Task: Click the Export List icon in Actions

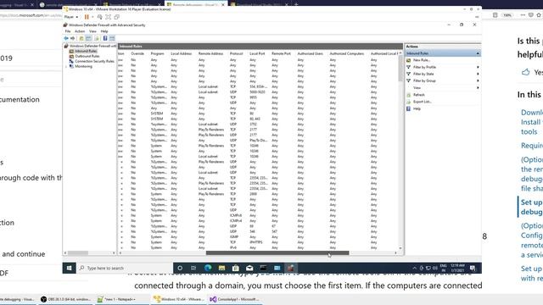Action: tap(409, 102)
